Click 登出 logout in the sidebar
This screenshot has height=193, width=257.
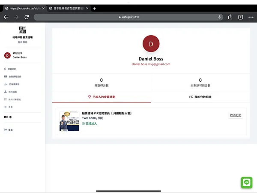coord(9,130)
